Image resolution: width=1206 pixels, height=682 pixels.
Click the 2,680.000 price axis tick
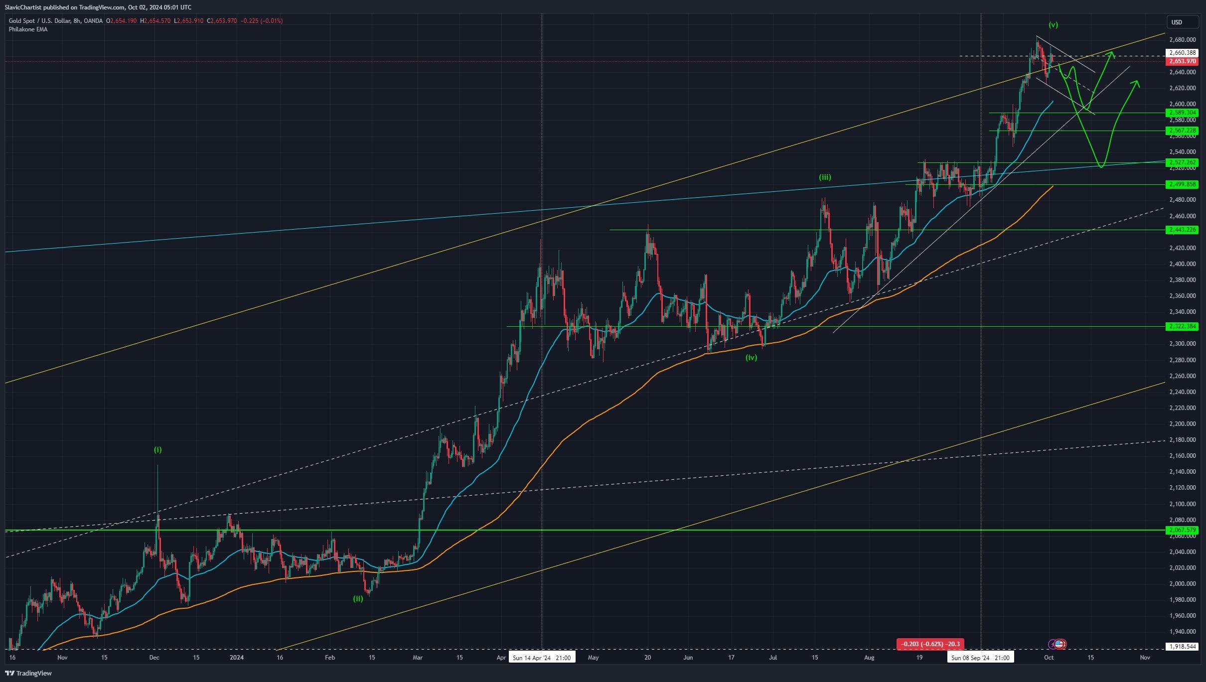pos(1182,40)
